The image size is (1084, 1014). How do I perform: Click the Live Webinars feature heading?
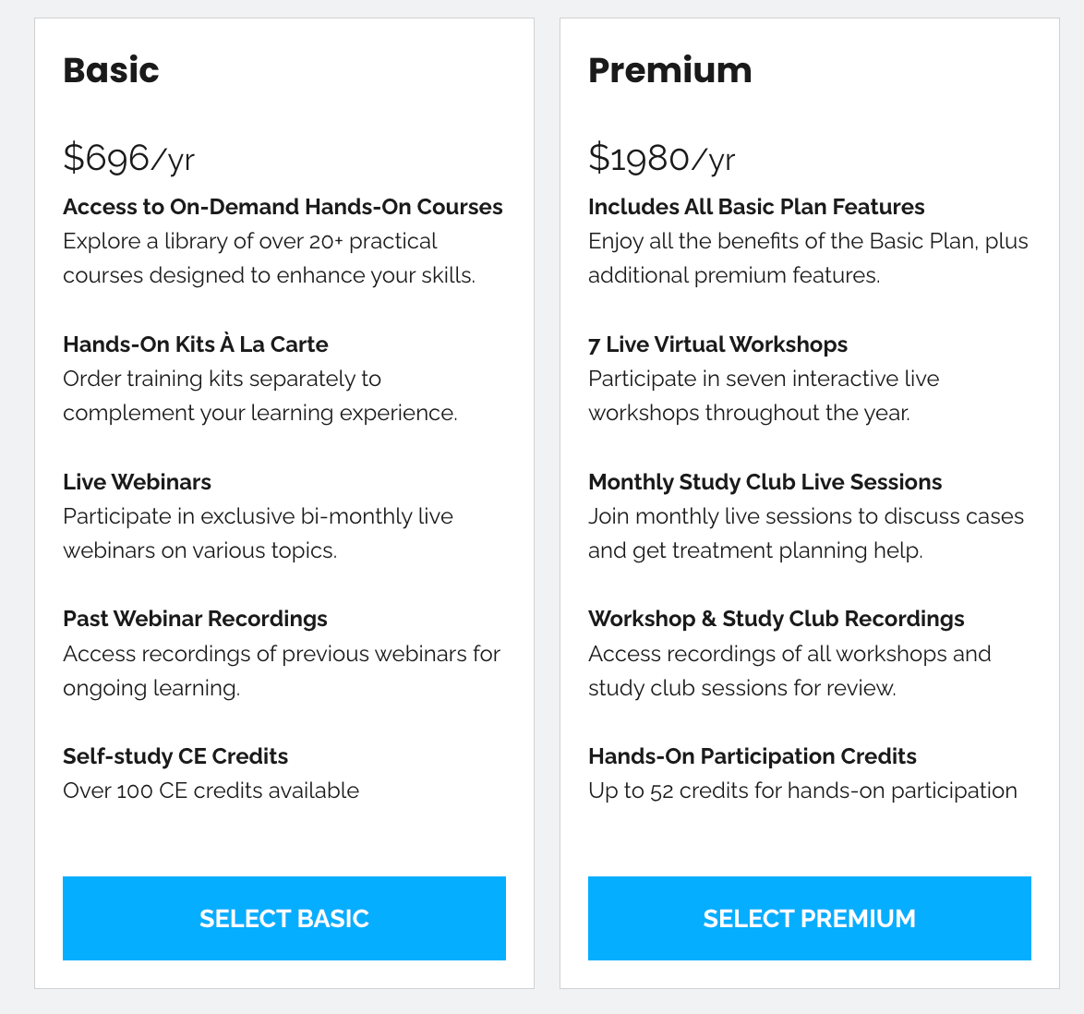tap(137, 481)
